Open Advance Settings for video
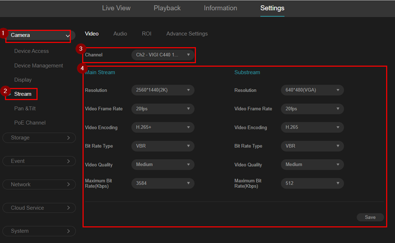This screenshot has height=243, width=395. click(187, 34)
